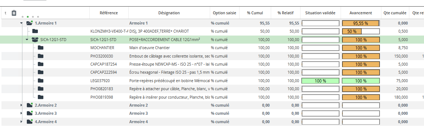Click the Option saisie column header
This screenshot has height=136, width=424.
pos(224,13)
